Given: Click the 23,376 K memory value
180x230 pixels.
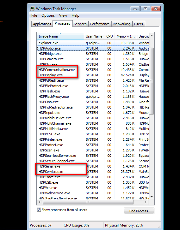Looking at the screenshot, I should [127, 172].
